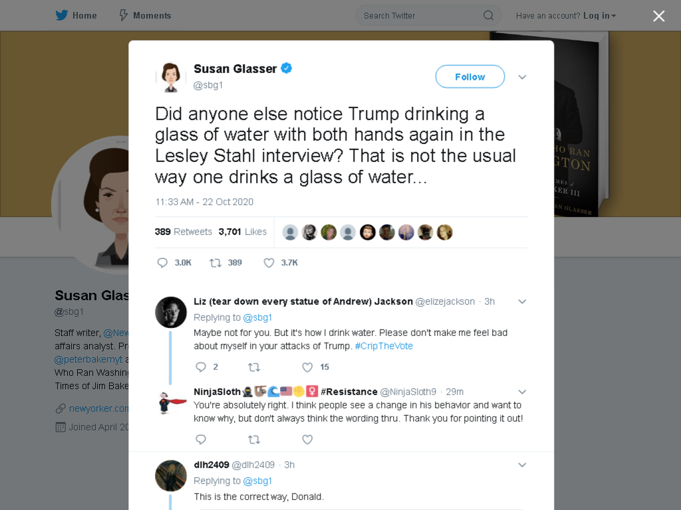Viewport: 681px width, 510px height.
Task: Like Liz Jackson's reply with 15 likes
Action: 307,367
